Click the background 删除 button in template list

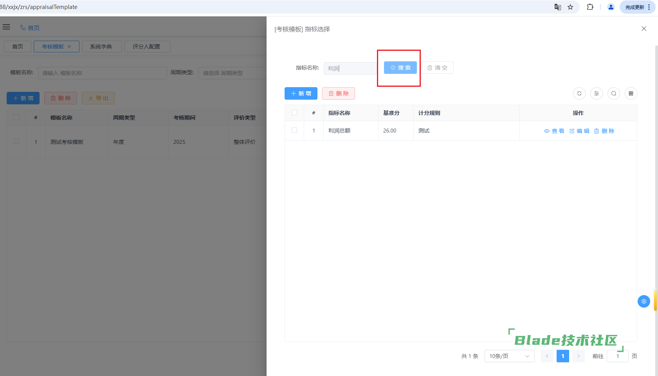(x=61, y=98)
